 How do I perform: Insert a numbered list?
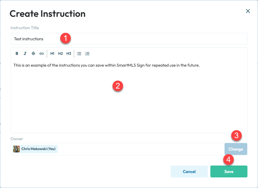pos(88,54)
